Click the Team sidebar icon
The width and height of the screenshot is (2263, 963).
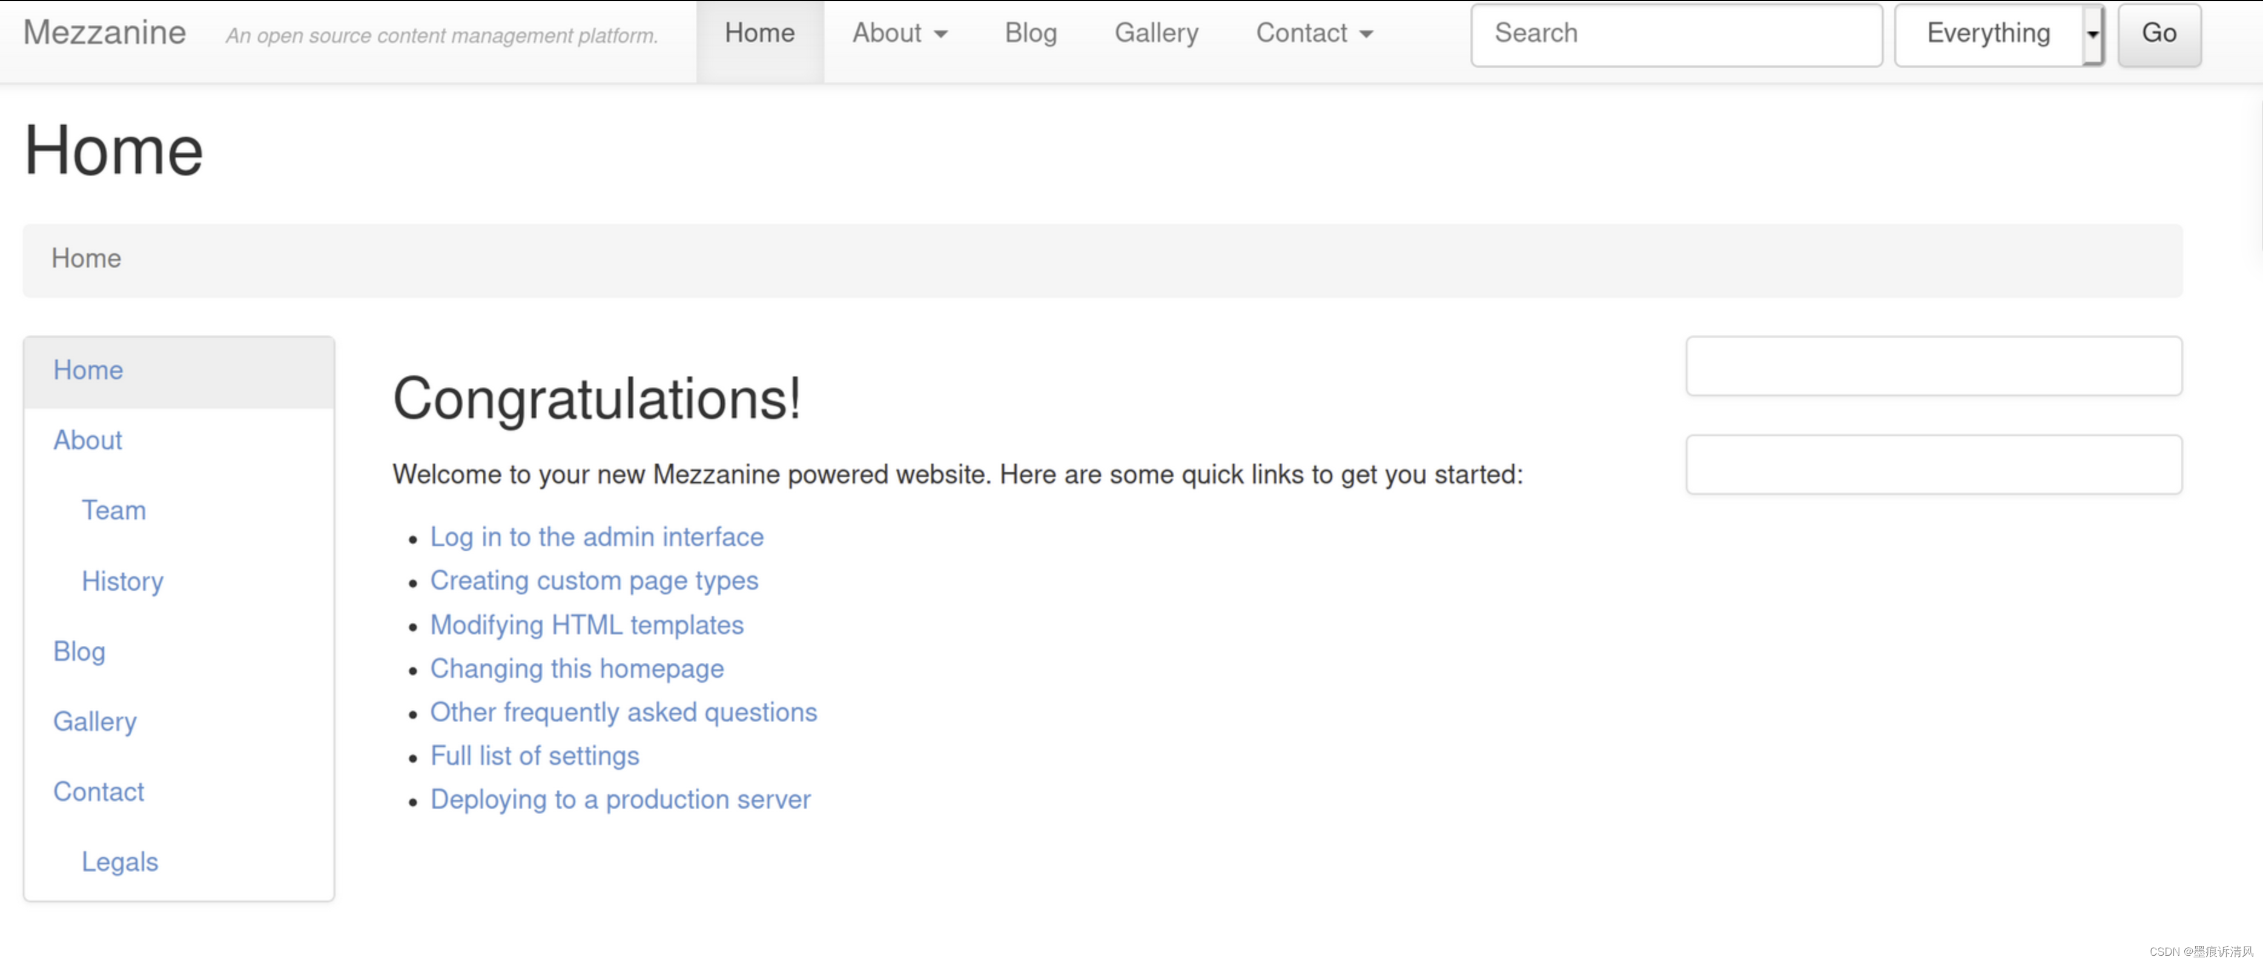pyautogui.click(x=113, y=510)
